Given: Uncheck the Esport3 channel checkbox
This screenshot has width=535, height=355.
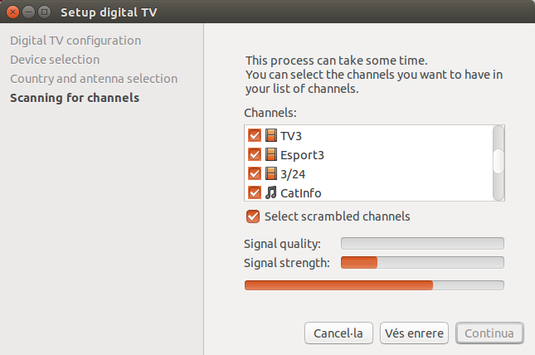Looking at the screenshot, I should (x=255, y=154).
